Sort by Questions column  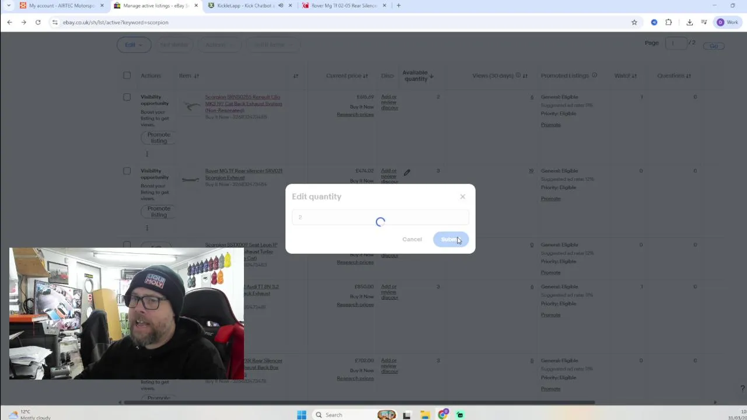click(674, 76)
